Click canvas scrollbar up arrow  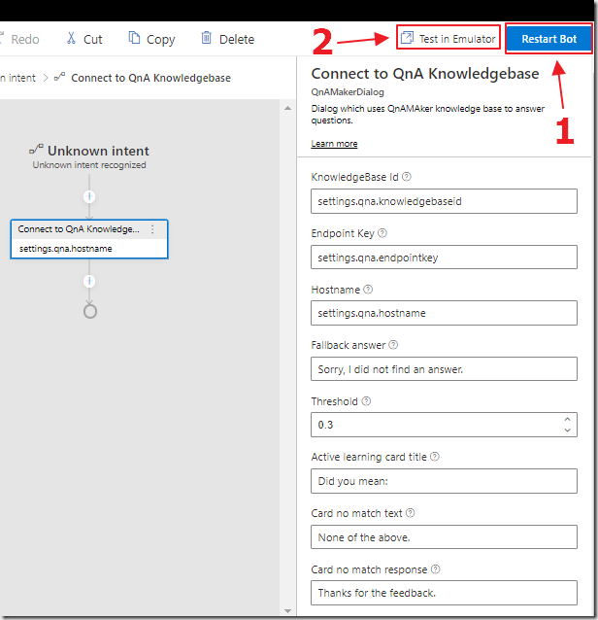tap(288, 108)
